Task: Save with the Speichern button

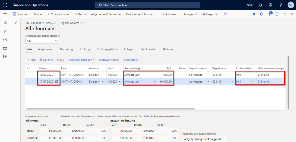Action: click(21, 14)
